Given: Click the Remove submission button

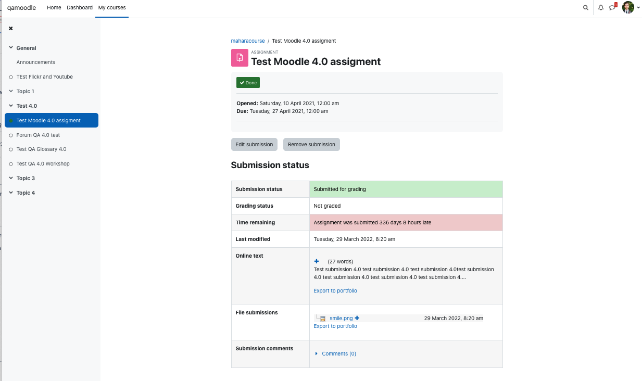Looking at the screenshot, I should tap(311, 144).
